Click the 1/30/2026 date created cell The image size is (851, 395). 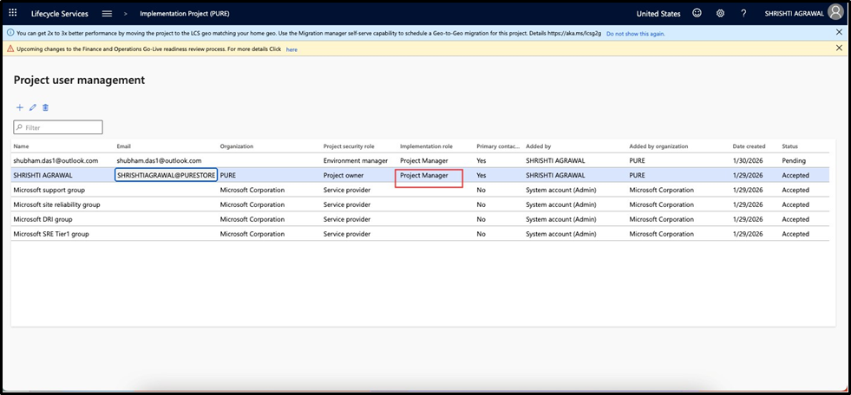[x=748, y=161]
